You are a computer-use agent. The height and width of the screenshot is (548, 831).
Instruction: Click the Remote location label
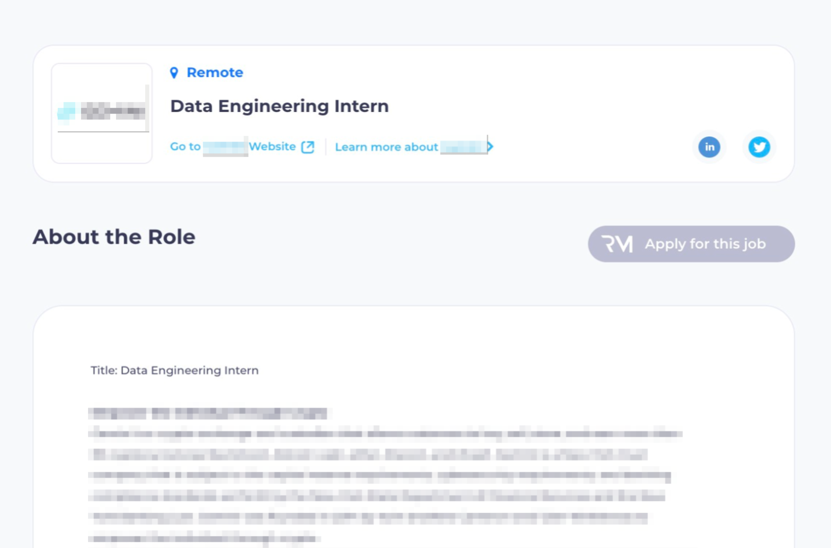[x=214, y=73]
